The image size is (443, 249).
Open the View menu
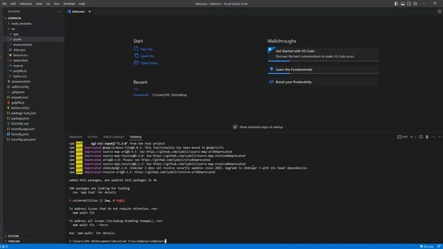[39, 3]
